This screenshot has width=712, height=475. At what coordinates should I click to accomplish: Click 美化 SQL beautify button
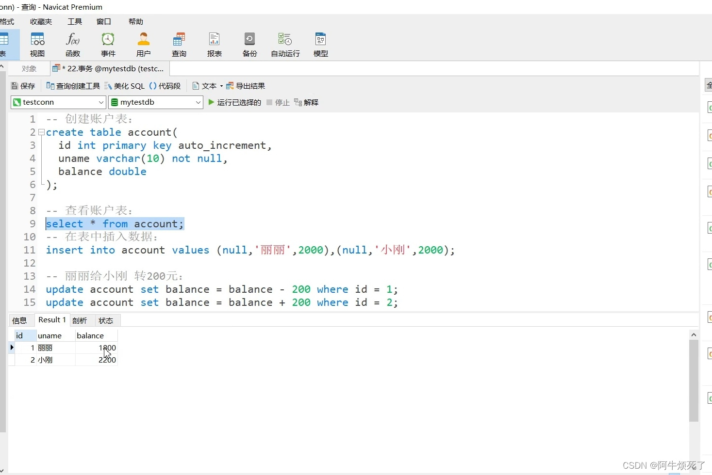click(125, 86)
